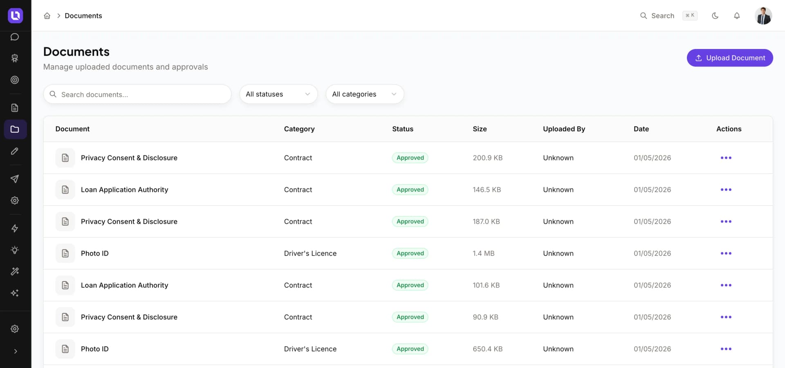Sort by the Uploaded By column header
The image size is (785, 368).
coord(564,129)
